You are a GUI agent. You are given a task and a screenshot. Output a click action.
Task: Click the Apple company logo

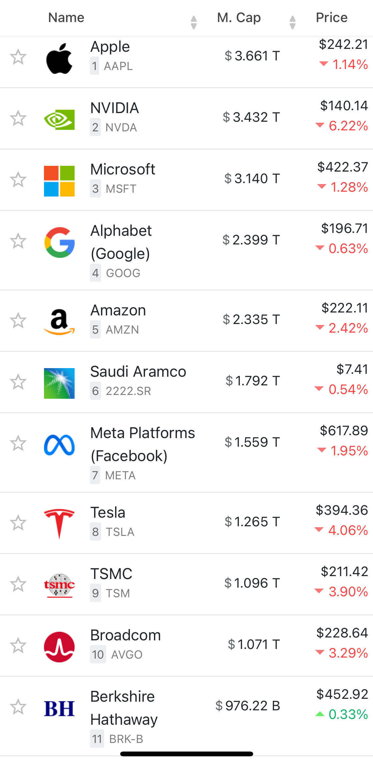59,58
